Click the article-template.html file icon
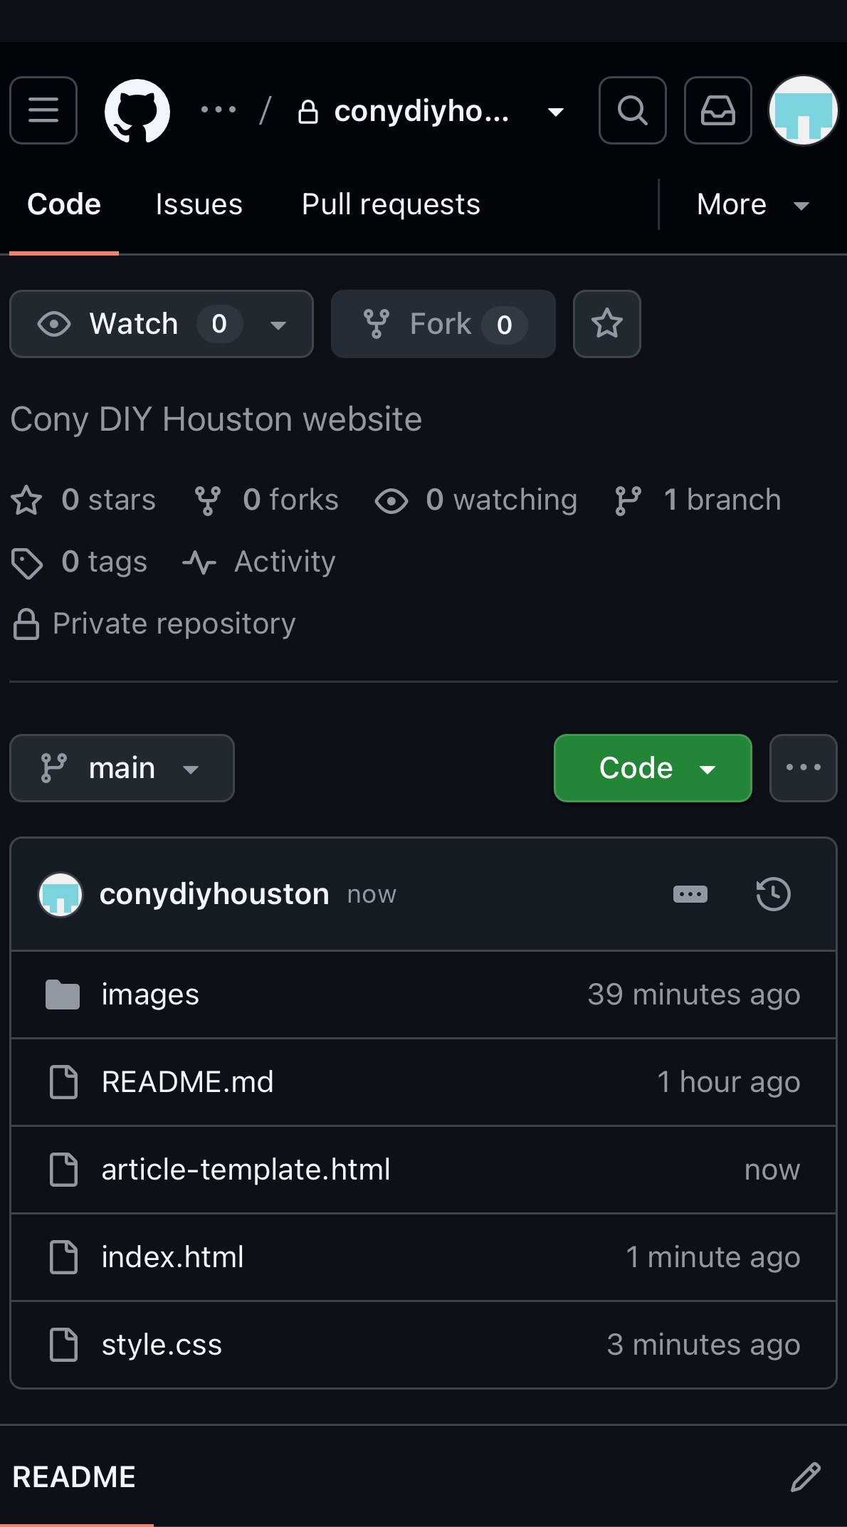Image resolution: width=847 pixels, height=1527 pixels. tap(63, 1170)
